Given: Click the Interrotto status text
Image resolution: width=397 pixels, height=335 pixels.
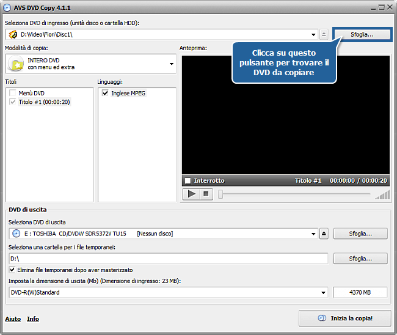Looking at the screenshot, I should pyautogui.click(x=209, y=181).
